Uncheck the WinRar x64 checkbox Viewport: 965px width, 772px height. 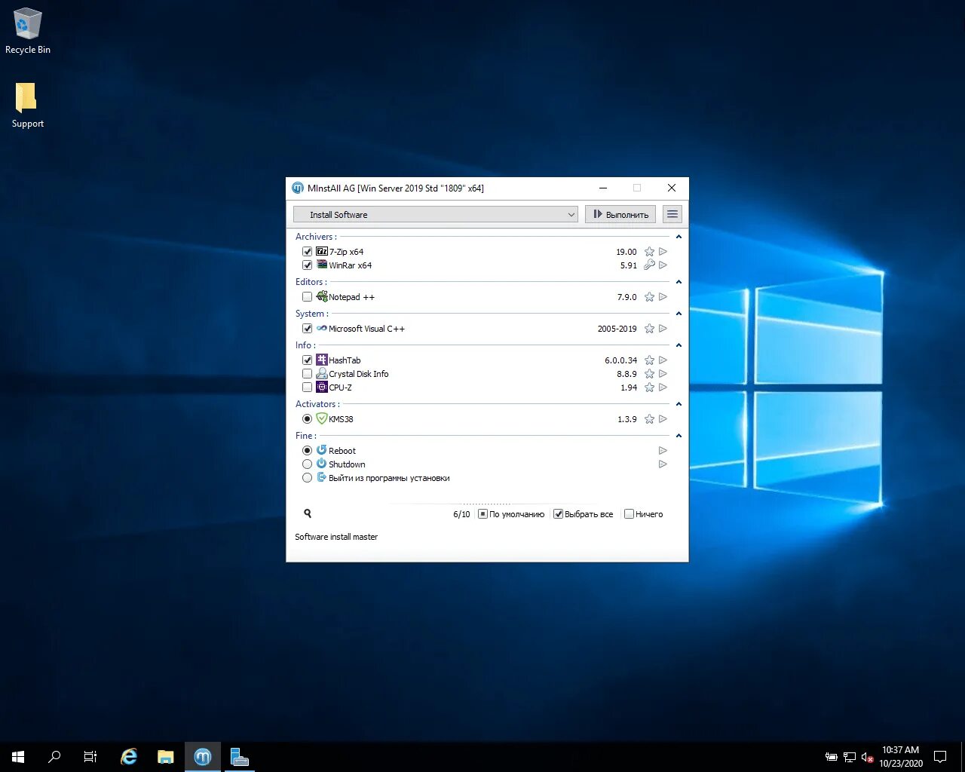(x=308, y=265)
